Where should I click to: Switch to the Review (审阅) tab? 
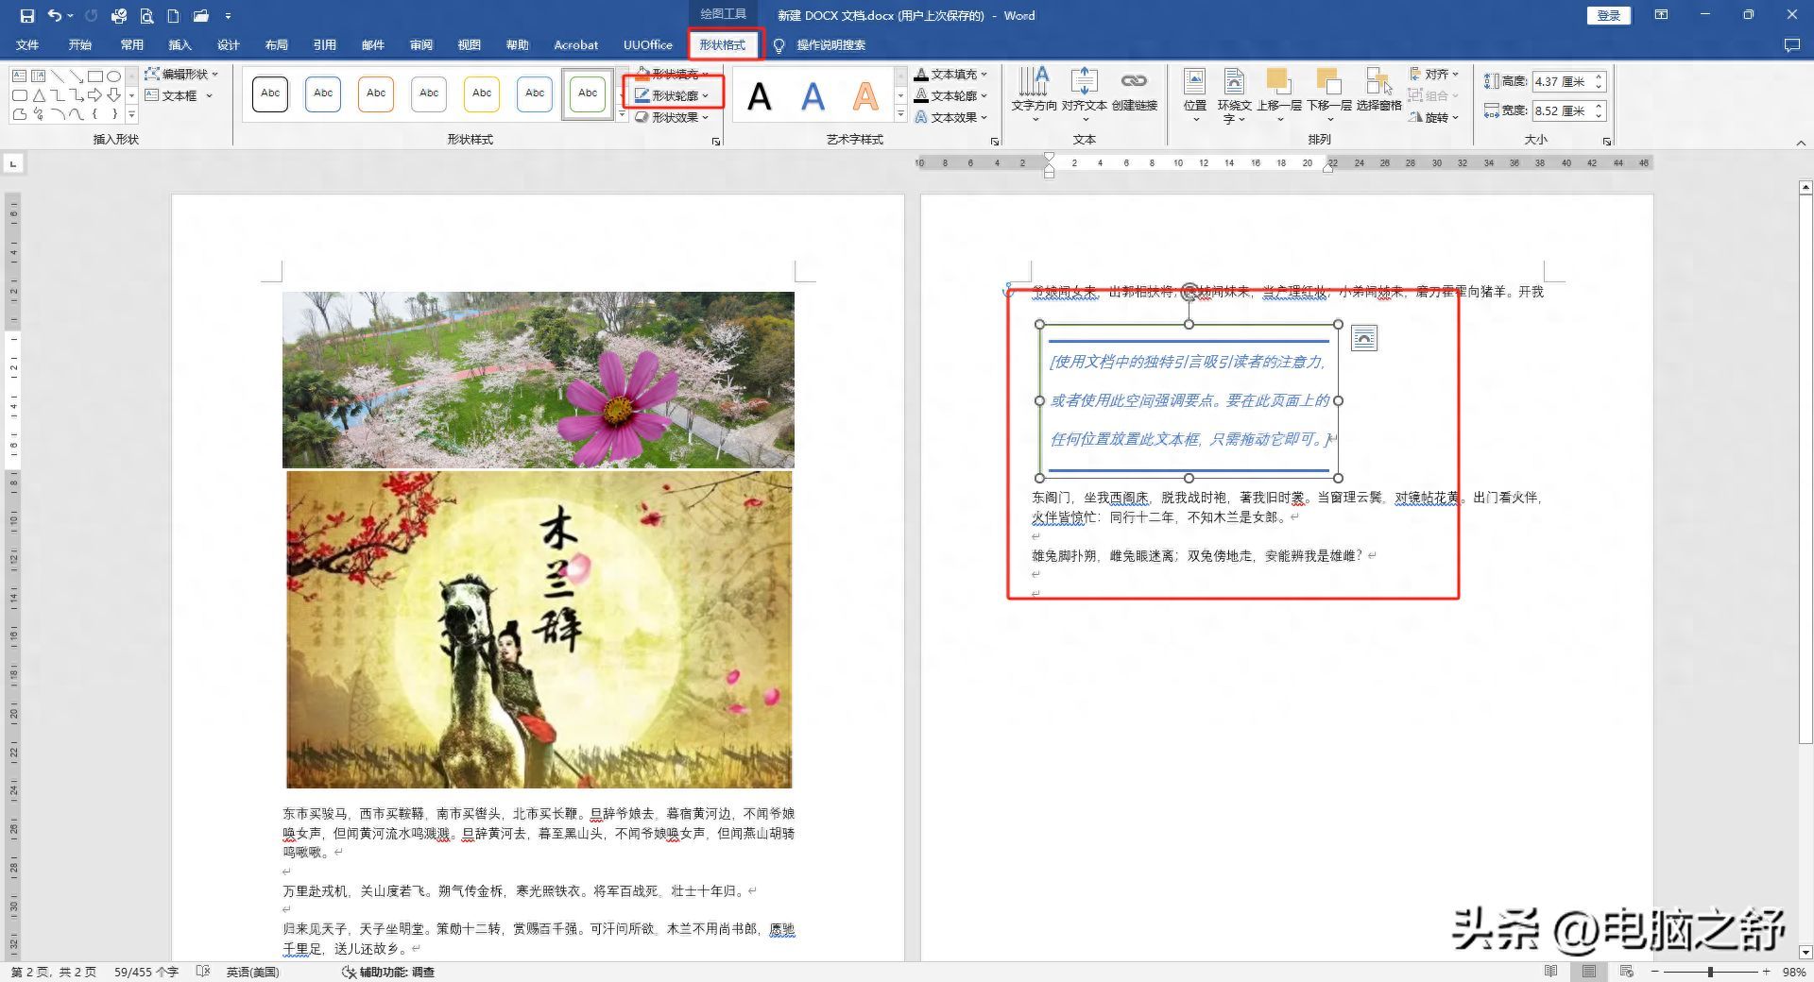pos(421,45)
